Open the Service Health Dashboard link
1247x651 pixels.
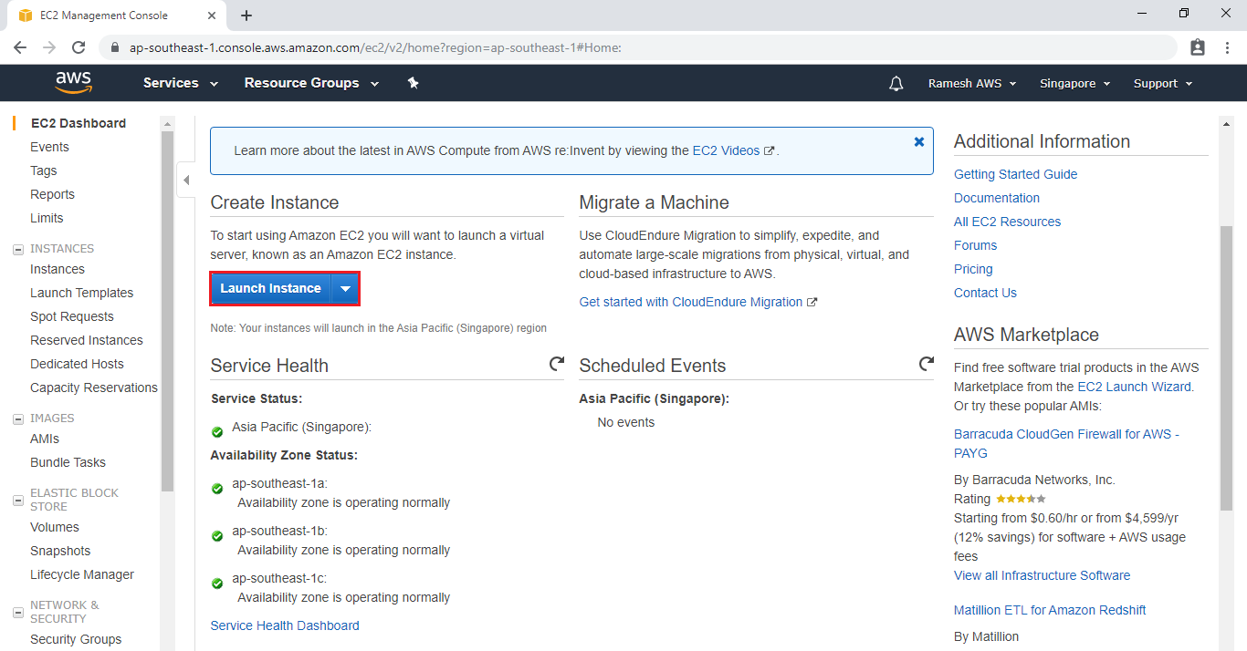pos(285,625)
